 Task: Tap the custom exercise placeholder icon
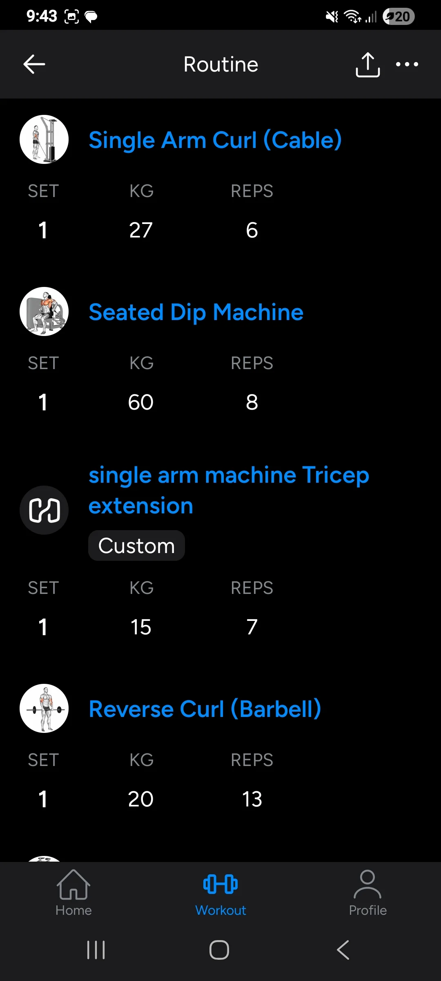tap(44, 510)
